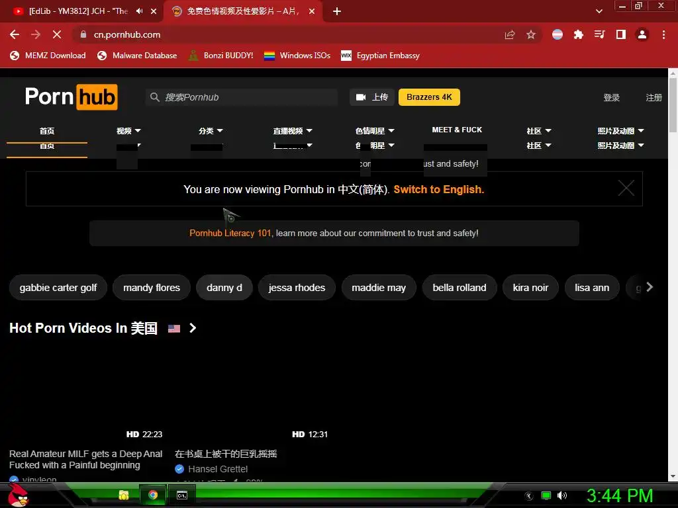Image resolution: width=678 pixels, height=508 pixels.
Task: Open the Extensions puzzle piece menu
Action: (x=579, y=34)
